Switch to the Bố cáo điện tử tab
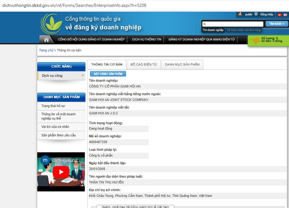 143,64
